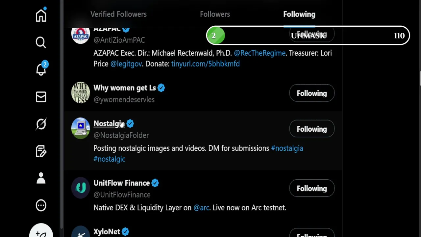Click the UNMASK progress bar overlay
This screenshot has width=421, height=237.
(x=308, y=36)
